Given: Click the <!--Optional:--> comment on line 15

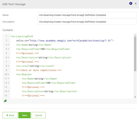Looking at the screenshot, I should point(33,96).
